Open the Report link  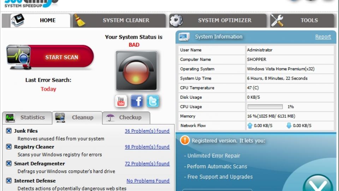point(323,36)
